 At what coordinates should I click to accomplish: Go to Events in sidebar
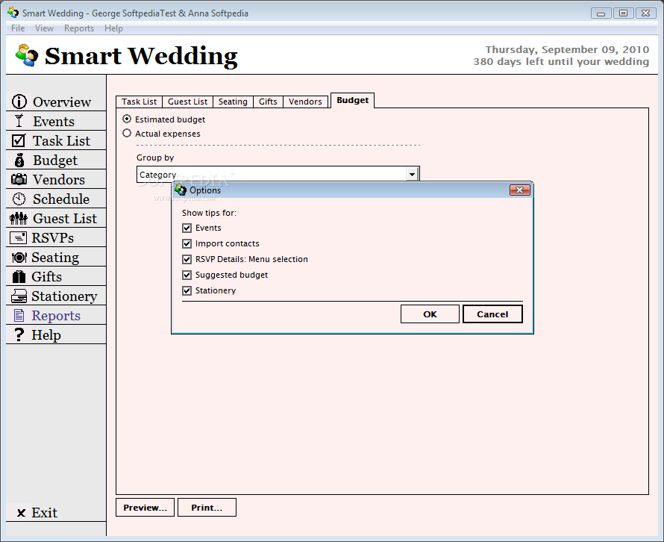click(54, 121)
